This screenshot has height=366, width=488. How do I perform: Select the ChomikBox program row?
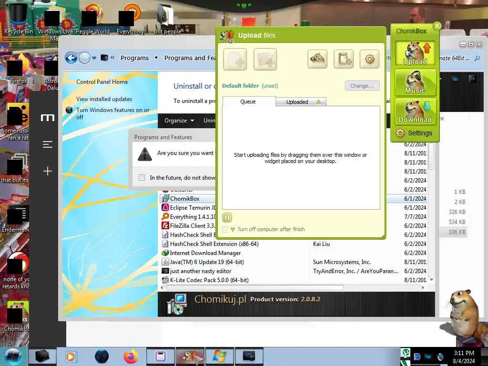(188, 199)
